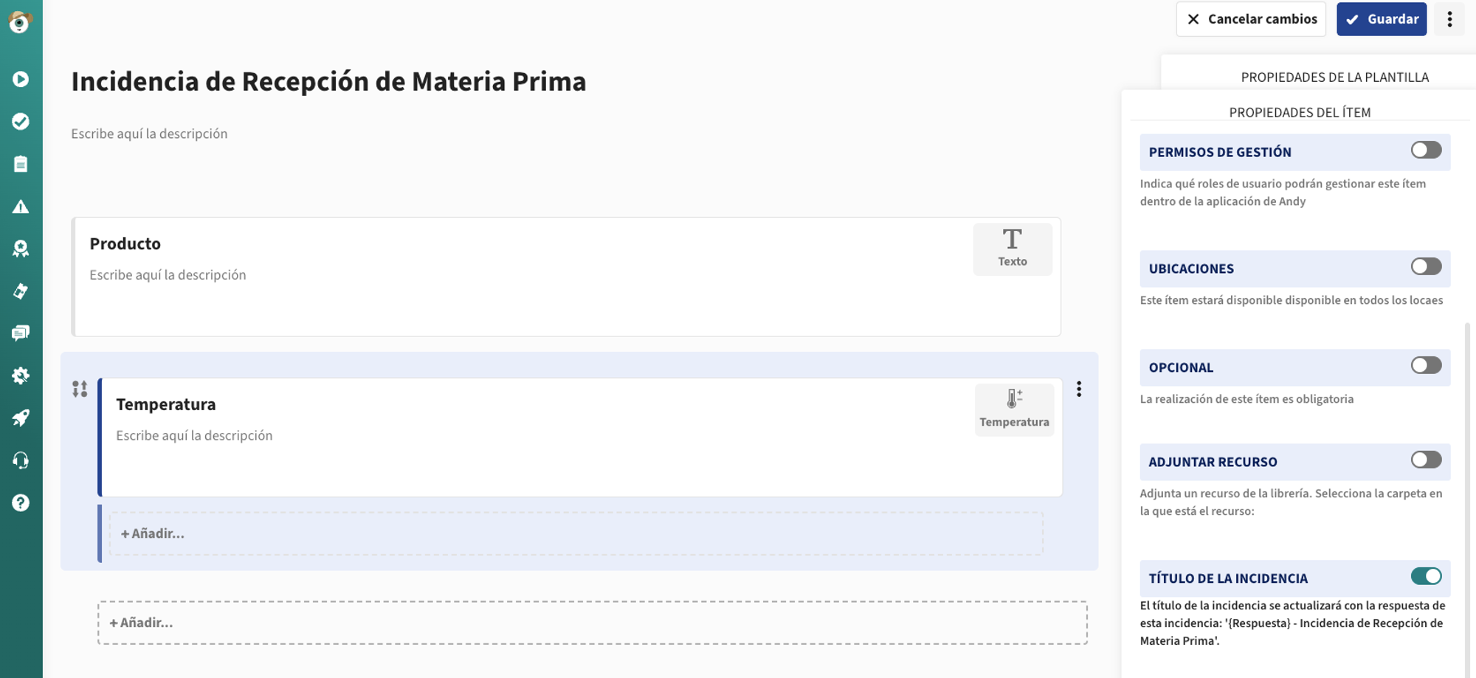
Task: Switch to Propiedades de la Plantilla tab
Action: point(1334,77)
